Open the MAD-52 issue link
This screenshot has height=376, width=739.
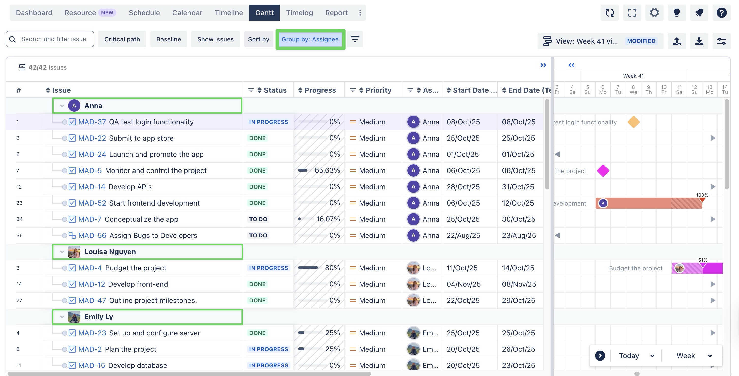point(92,203)
